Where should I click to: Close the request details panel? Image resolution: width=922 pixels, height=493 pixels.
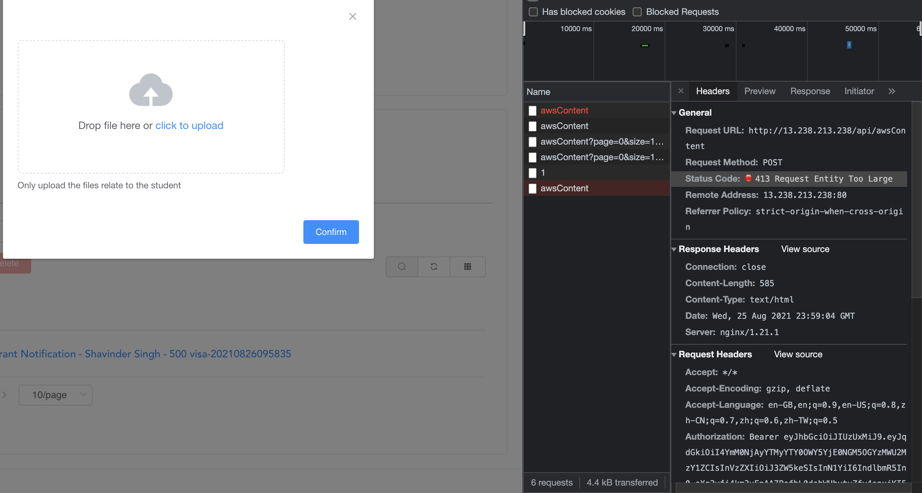tap(681, 91)
